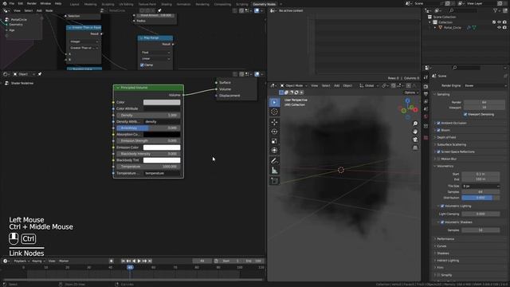
Task: Open the World properties tab
Action: click(426, 116)
